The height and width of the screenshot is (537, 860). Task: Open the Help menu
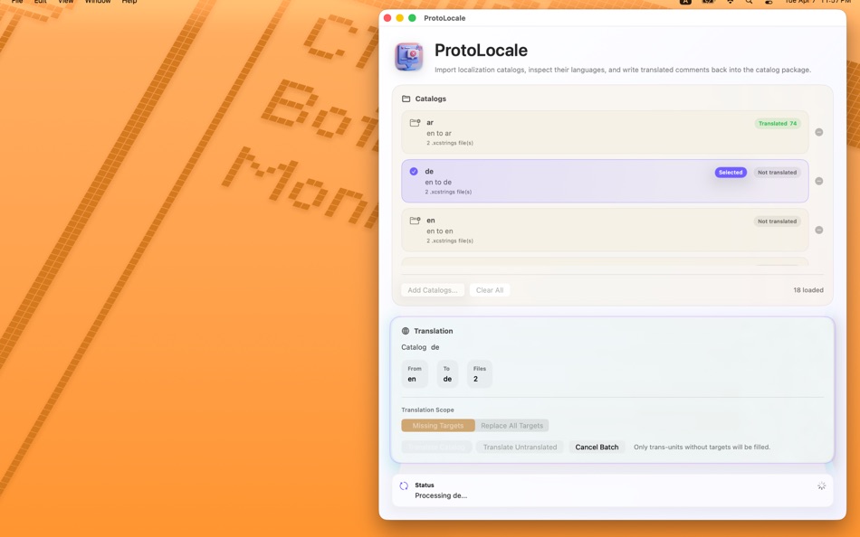pyautogui.click(x=129, y=2)
